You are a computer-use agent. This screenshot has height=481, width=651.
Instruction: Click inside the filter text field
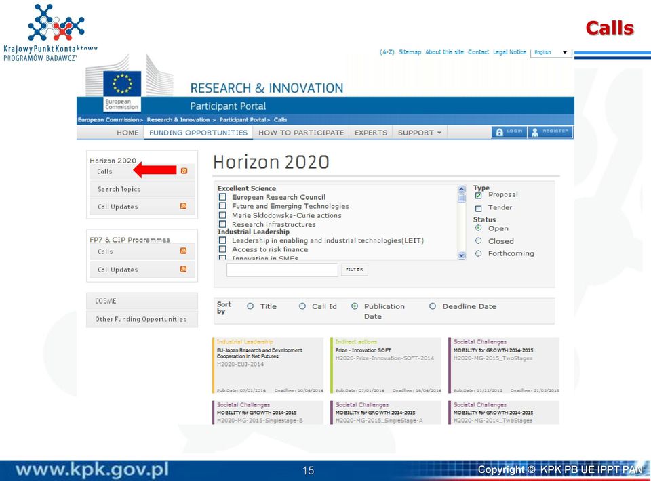click(282, 270)
